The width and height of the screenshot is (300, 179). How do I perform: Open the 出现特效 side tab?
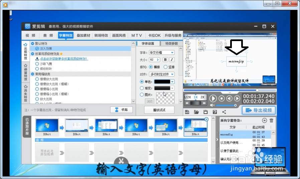(x=25, y=51)
